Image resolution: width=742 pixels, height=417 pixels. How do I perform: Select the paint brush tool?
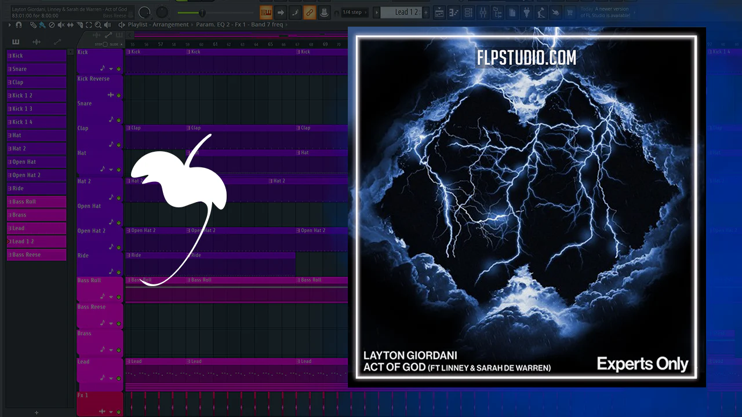coord(42,25)
